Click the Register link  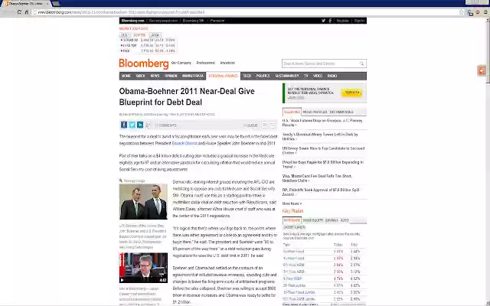click(x=342, y=21)
